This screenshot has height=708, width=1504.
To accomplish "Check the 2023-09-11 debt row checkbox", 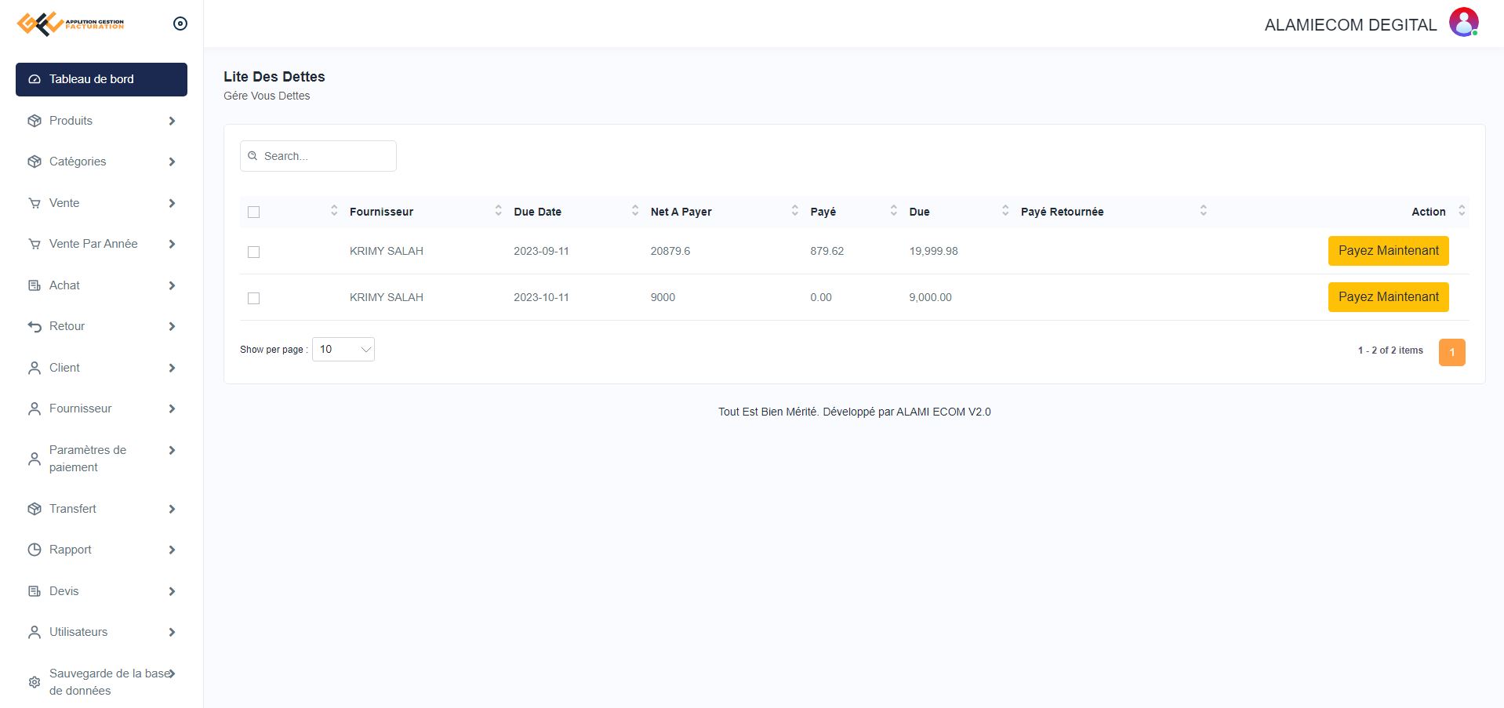I will tap(253, 252).
